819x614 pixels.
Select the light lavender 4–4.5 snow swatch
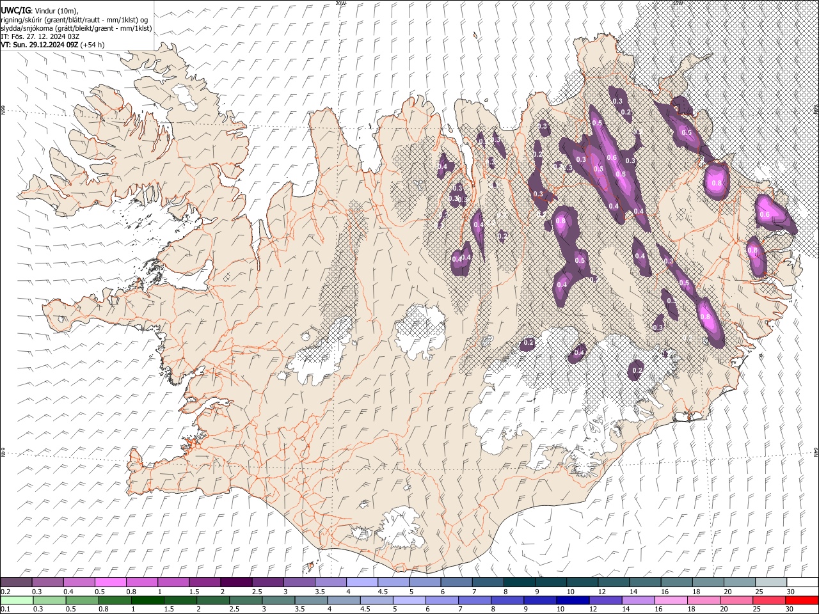pos(362,582)
